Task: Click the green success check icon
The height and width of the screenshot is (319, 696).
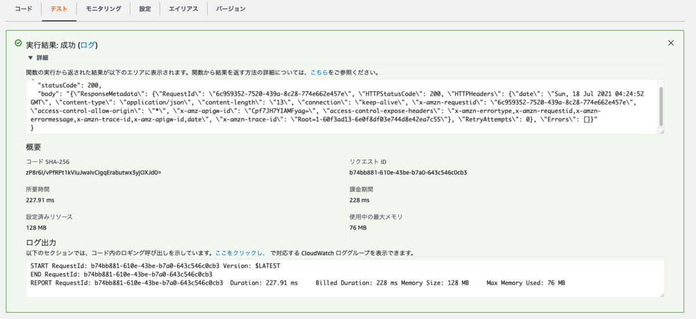Action: [19, 43]
